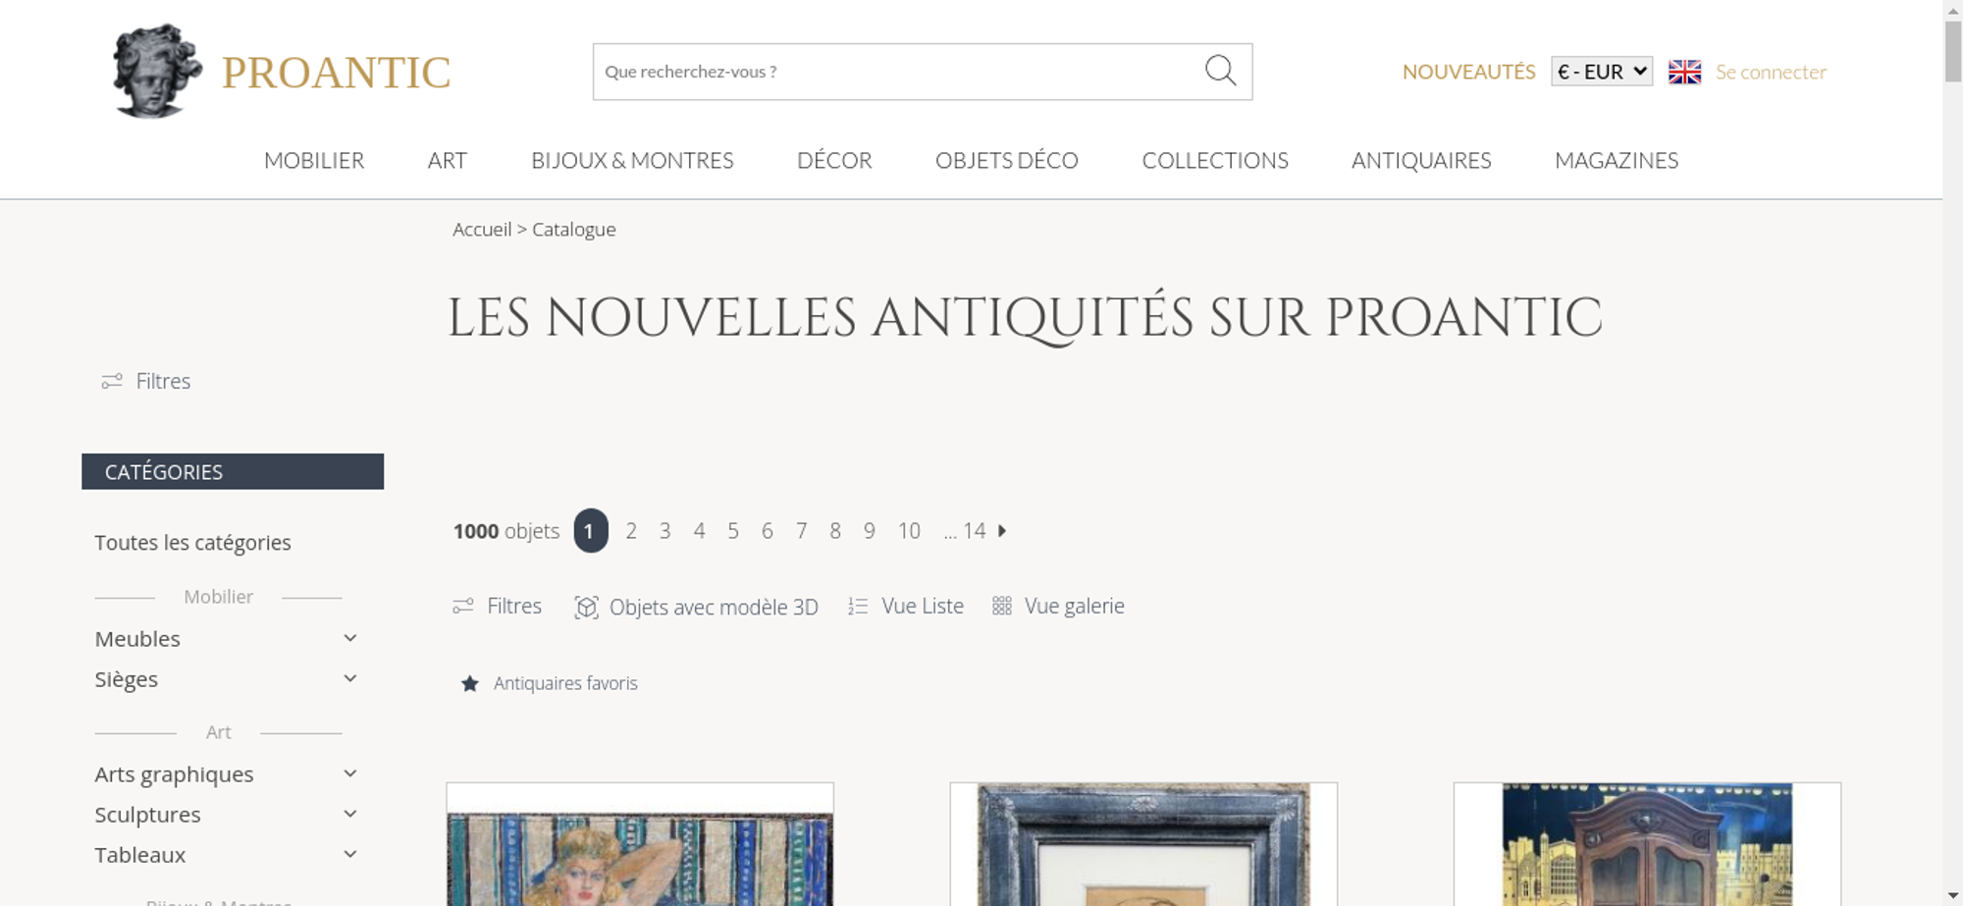
Task: Switch to Vue Liste view
Action: pos(906,606)
